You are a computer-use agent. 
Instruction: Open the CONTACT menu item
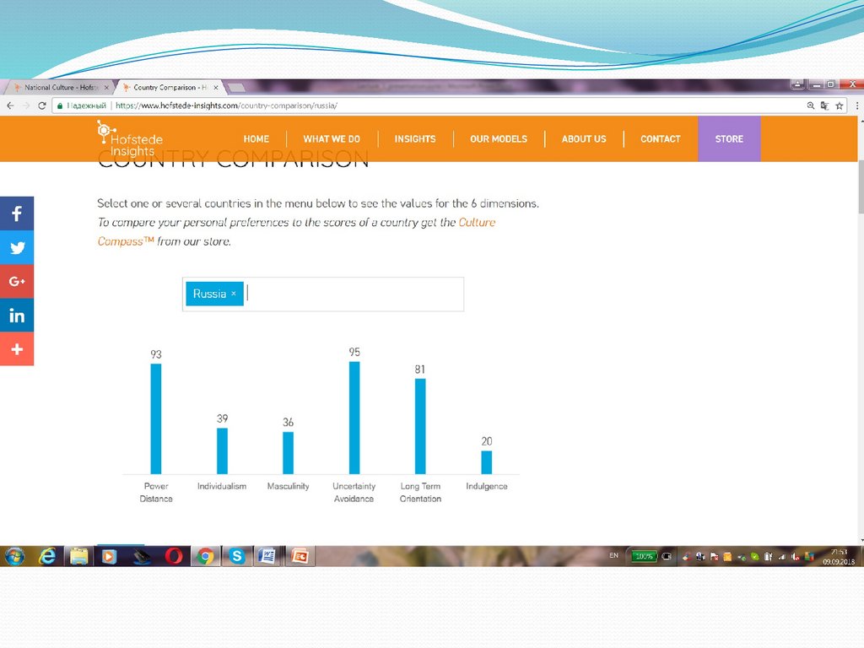point(660,139)
